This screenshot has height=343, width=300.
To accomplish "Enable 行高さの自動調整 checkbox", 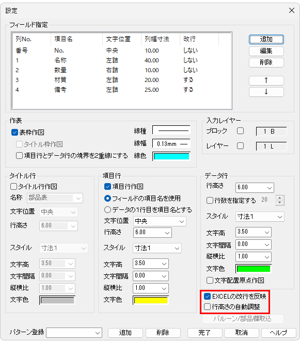I will (207, 306).
